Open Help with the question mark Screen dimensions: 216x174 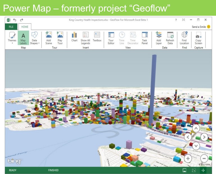(176, 20)
